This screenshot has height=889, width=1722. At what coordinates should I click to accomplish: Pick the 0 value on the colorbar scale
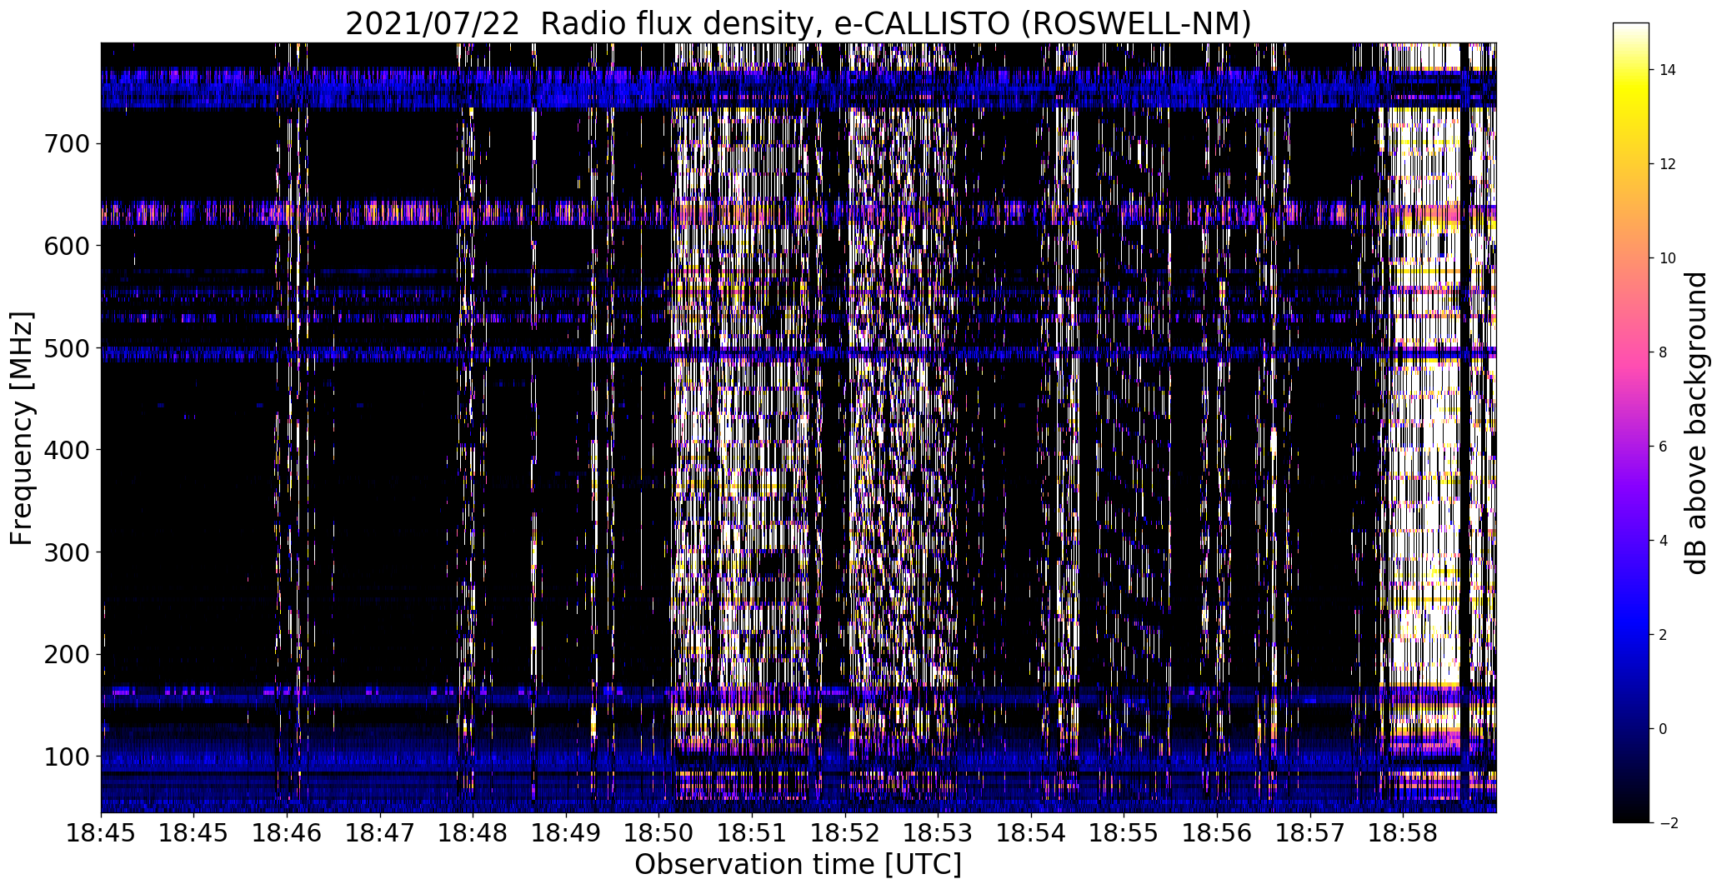(x=1664, y=729)
